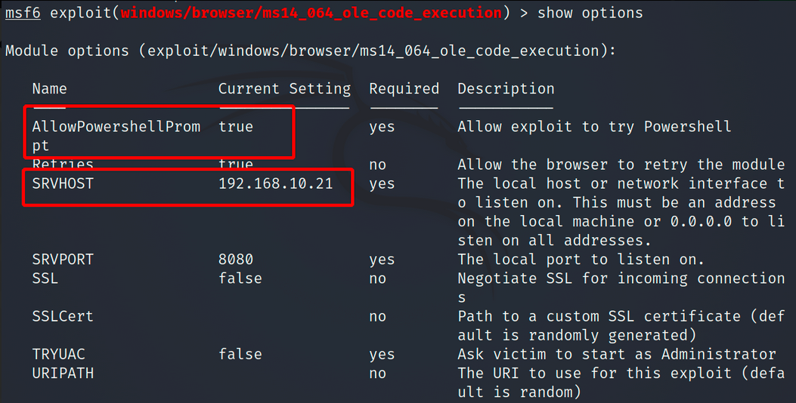Click the Retries option name

tap(63, 165)
